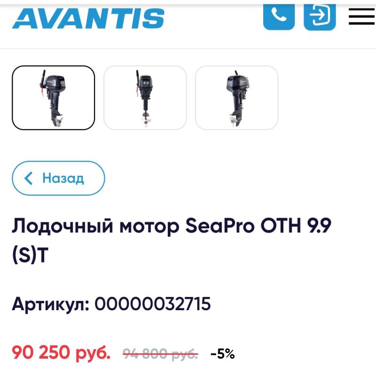Click the crossed-out price 94 800 руб.

pyautogui.click(x=160, y=354)
